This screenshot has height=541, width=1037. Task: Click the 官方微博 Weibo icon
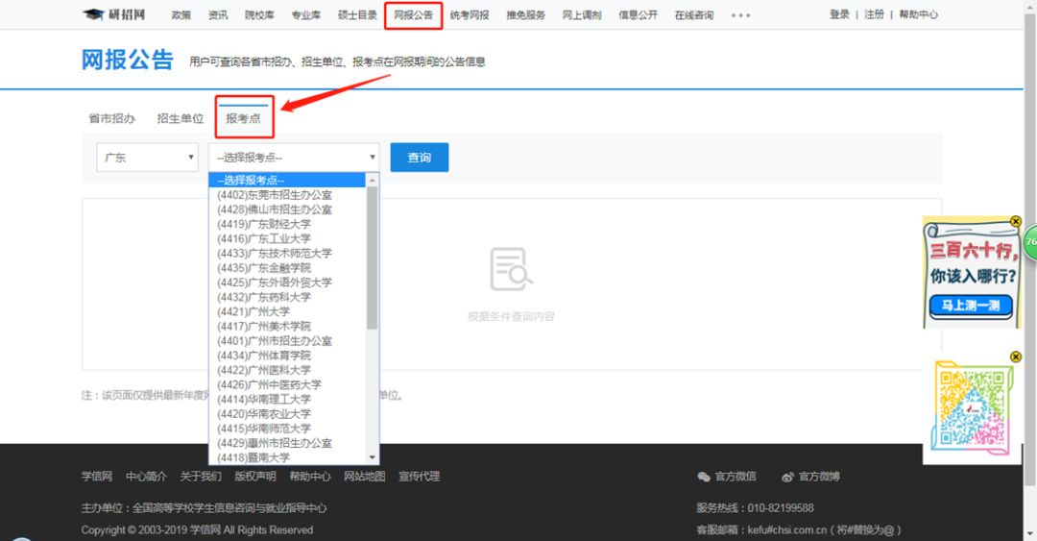pos(787,477)
